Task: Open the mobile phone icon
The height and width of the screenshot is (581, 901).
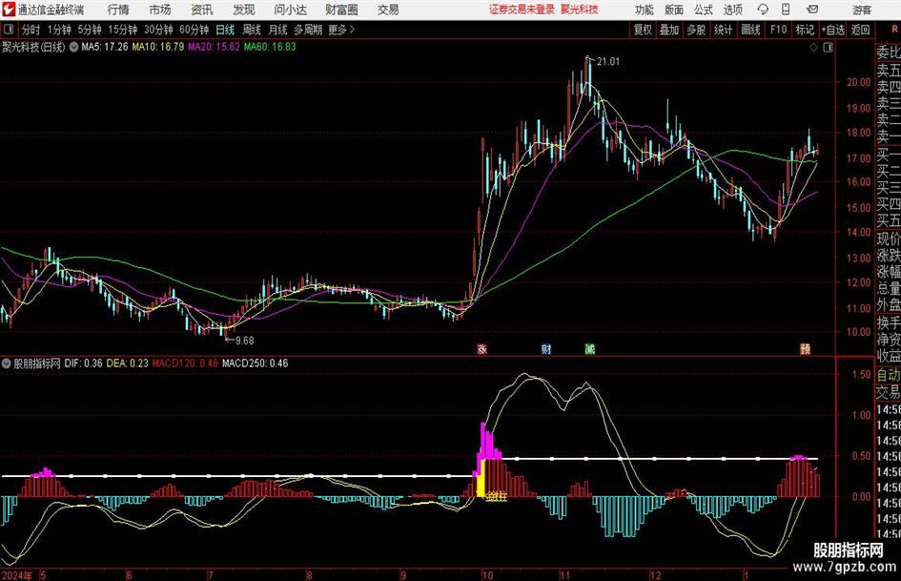Action: point(786,10)
